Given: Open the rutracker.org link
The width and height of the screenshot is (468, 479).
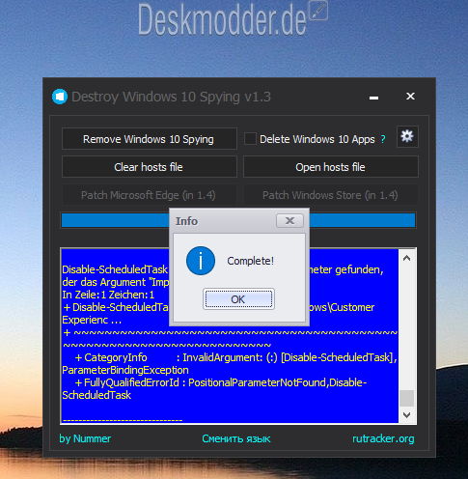Looking at the screenshot, I should (383, 438).
